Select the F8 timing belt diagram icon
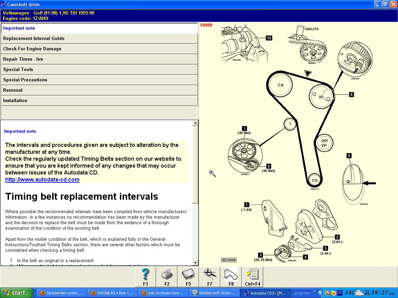This screenshot has width=398, height=298. point(231,275)
